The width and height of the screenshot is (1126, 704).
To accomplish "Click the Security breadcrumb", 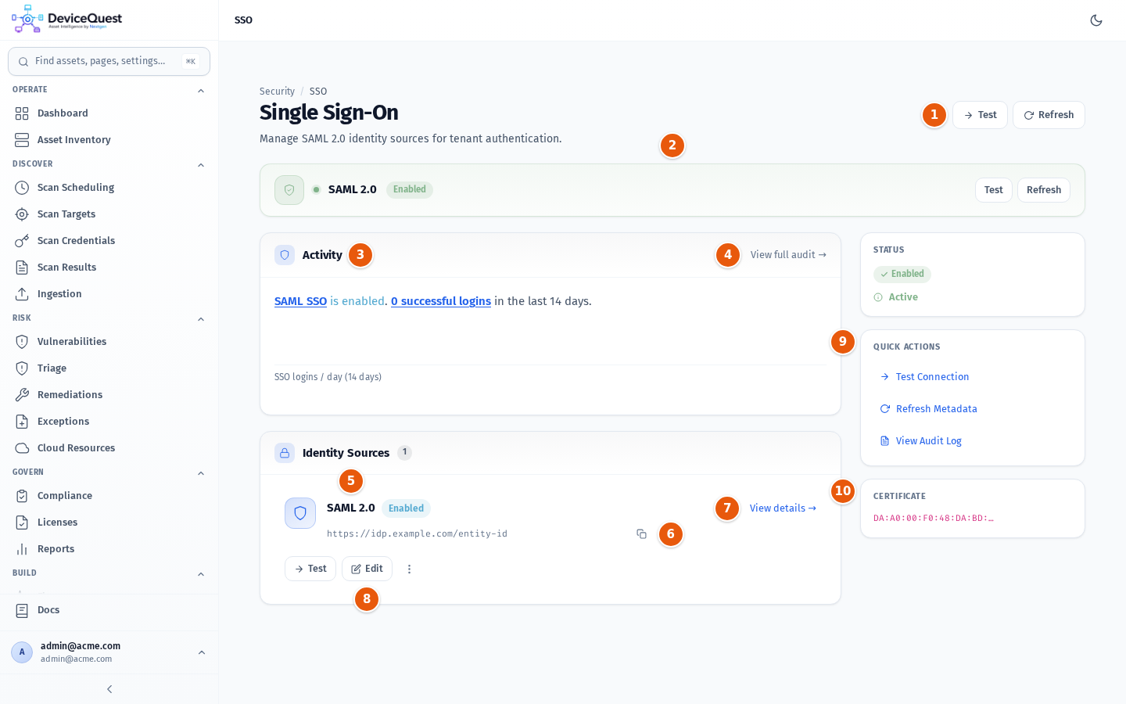I will click(x=277, y=92).
